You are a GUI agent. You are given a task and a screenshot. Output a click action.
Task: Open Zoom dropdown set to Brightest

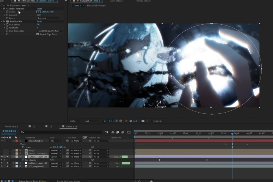click(49, 18)
